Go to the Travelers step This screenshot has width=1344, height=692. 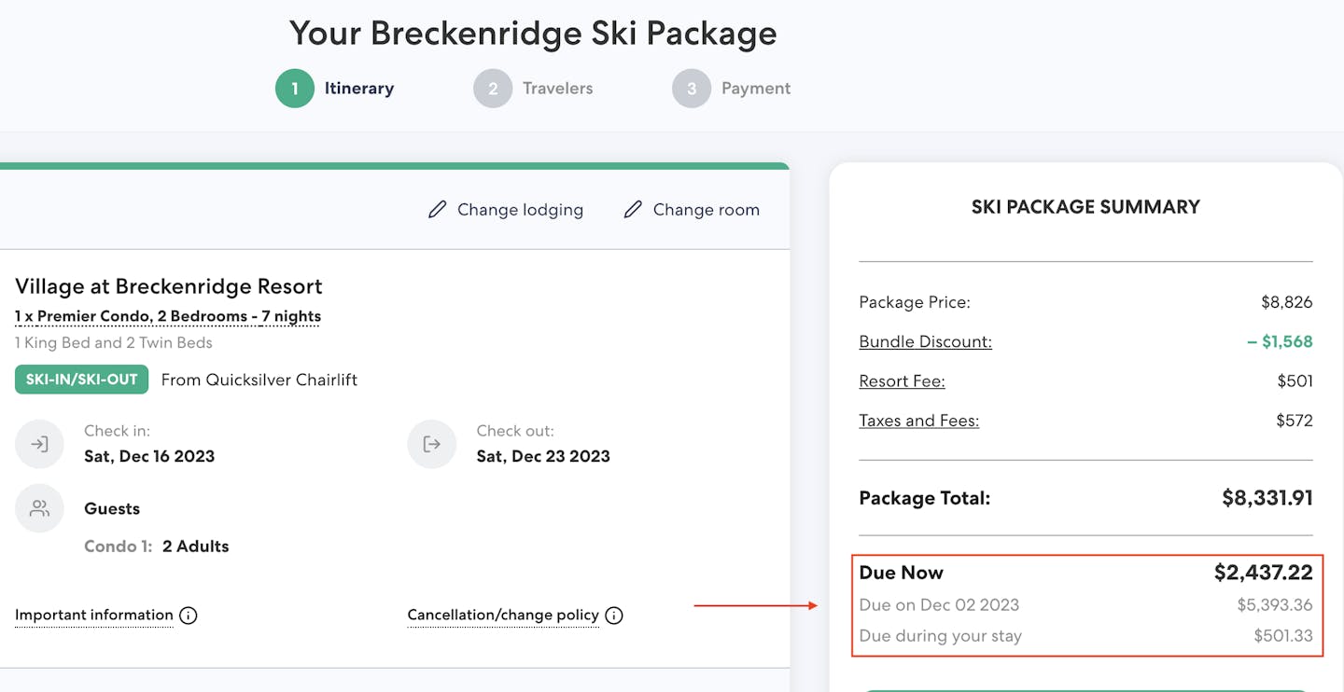tap(557, 89)
